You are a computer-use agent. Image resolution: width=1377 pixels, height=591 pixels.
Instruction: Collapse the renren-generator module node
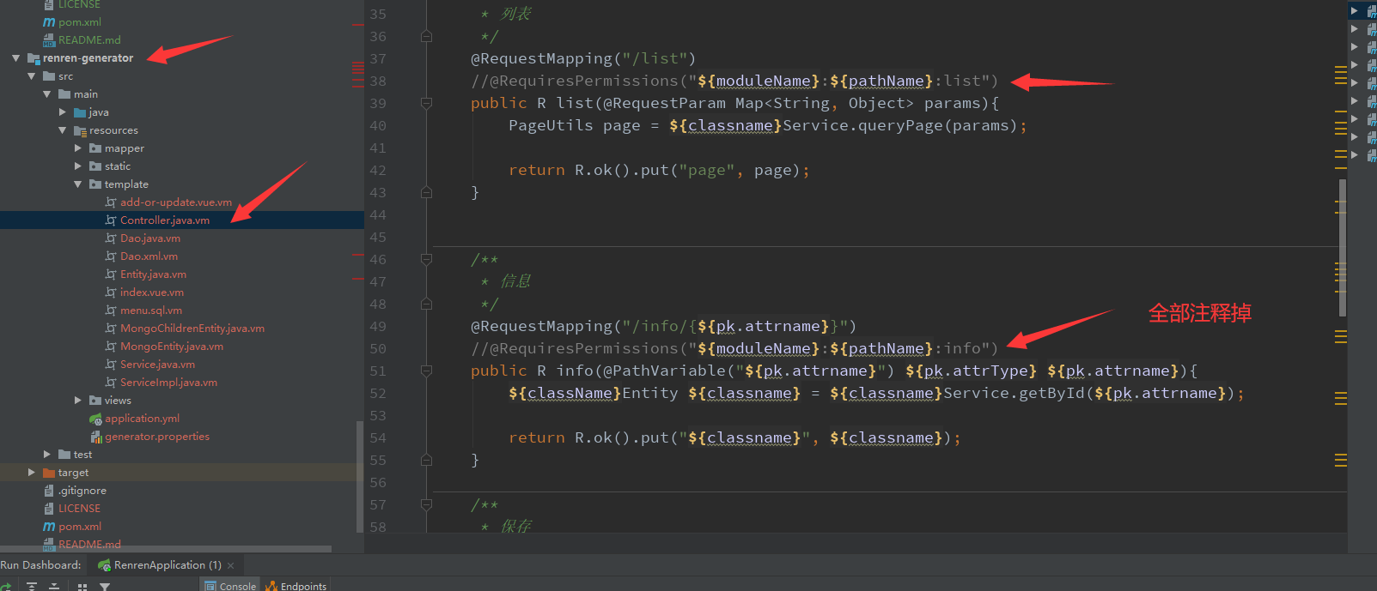16,58
